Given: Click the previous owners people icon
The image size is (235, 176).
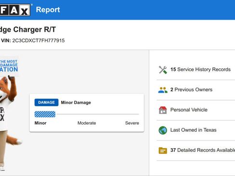Looking at the screenshot, I should (163, 90).
